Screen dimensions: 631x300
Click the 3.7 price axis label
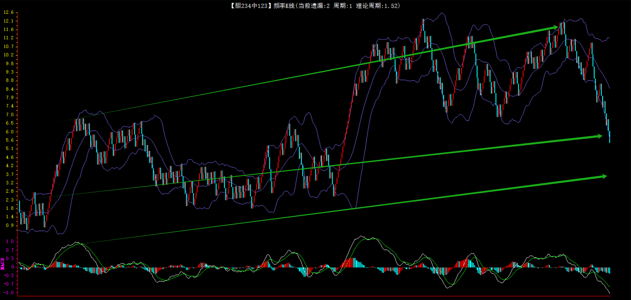point(10,174)
